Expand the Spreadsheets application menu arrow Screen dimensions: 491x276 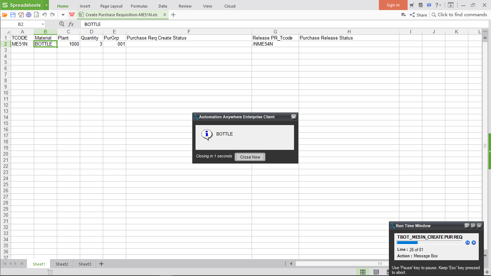pos(46,5)
